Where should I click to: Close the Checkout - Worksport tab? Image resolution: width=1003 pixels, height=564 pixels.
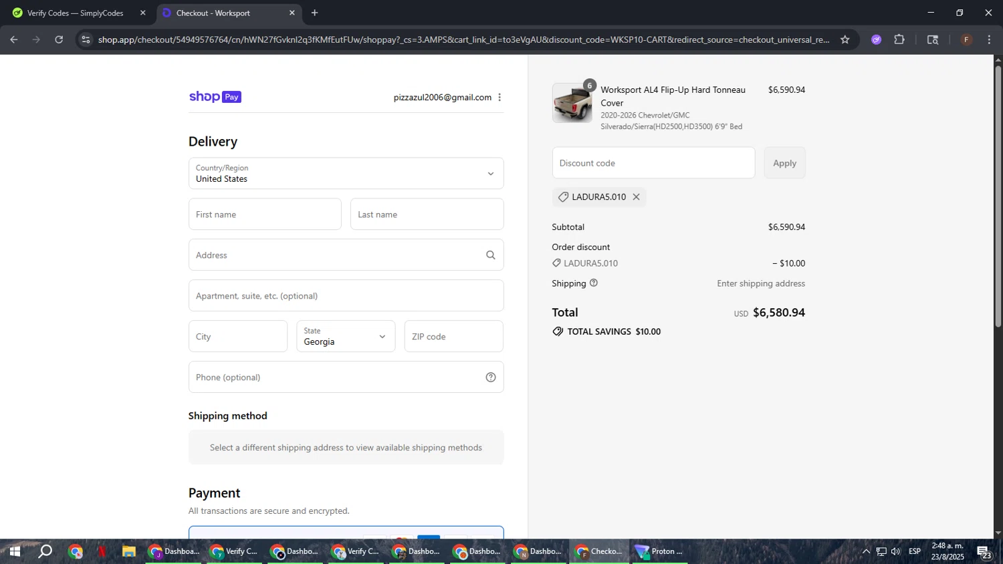pos(292,13)
